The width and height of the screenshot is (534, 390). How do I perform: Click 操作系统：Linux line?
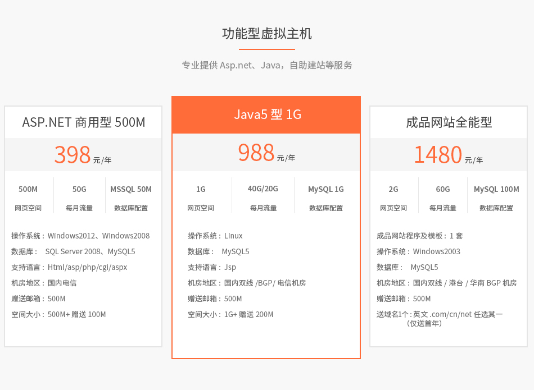215,236
